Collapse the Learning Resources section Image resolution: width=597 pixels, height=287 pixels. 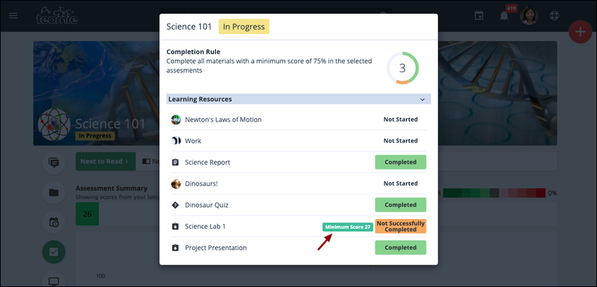point(422,99)
